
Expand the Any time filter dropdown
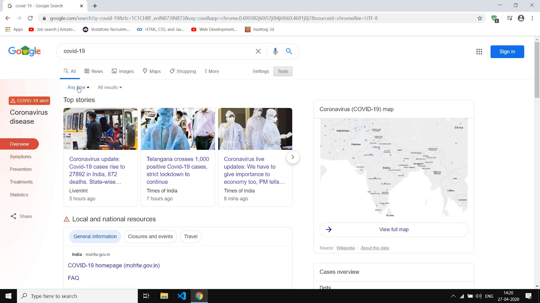(78, 87)
